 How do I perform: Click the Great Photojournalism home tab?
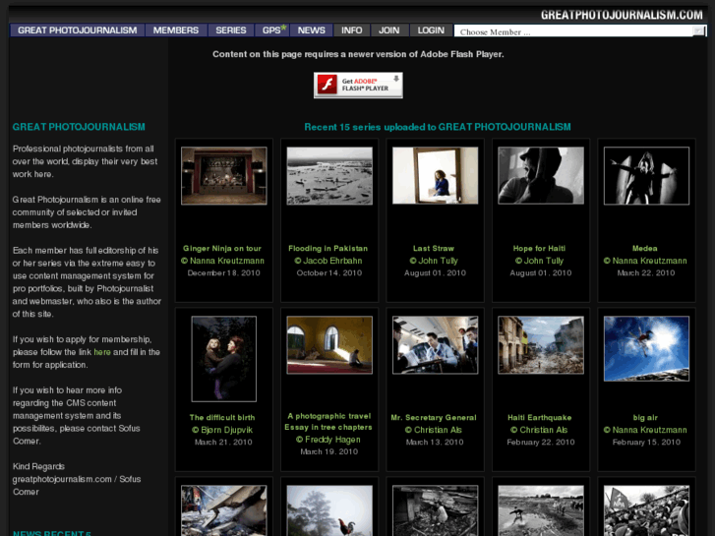[x=78, y=30]
